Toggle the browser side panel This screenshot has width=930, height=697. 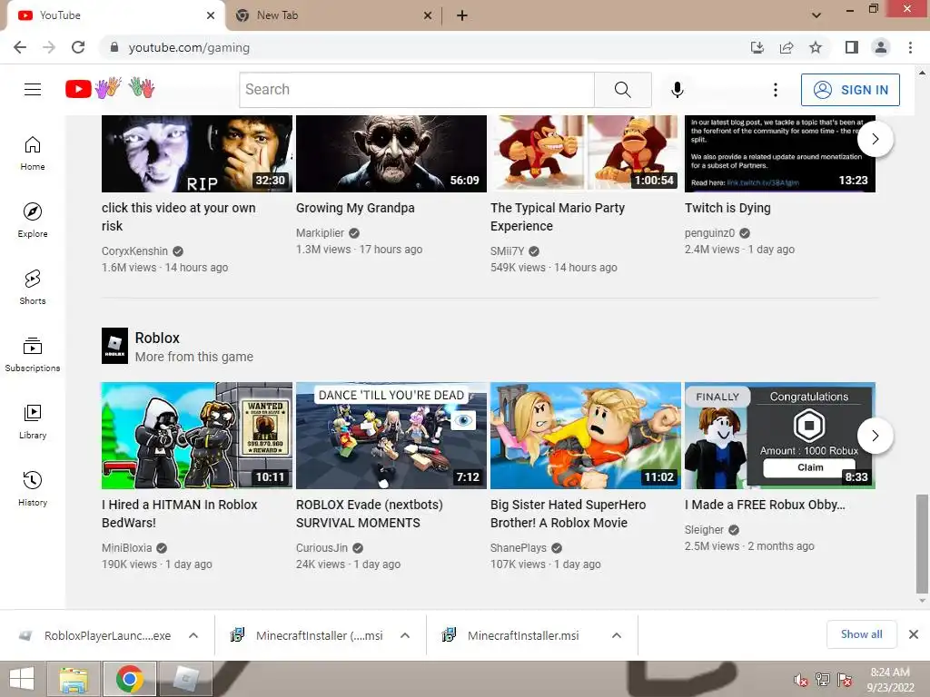click(x=852, y=47)
